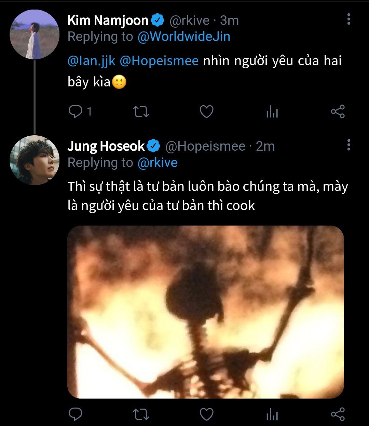This screenshot has height=426, width=369.
Task: View analytics for Jung Hoseok's tweet
Action: point(272,415)
